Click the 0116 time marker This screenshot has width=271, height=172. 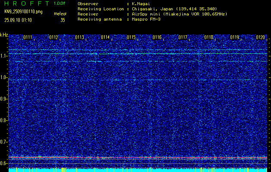157,37
